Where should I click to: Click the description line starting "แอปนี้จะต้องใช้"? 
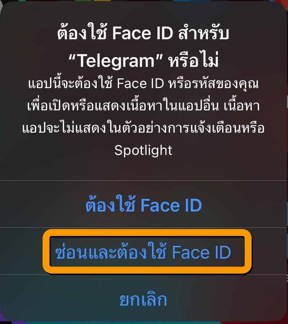[x=143, y=83]
